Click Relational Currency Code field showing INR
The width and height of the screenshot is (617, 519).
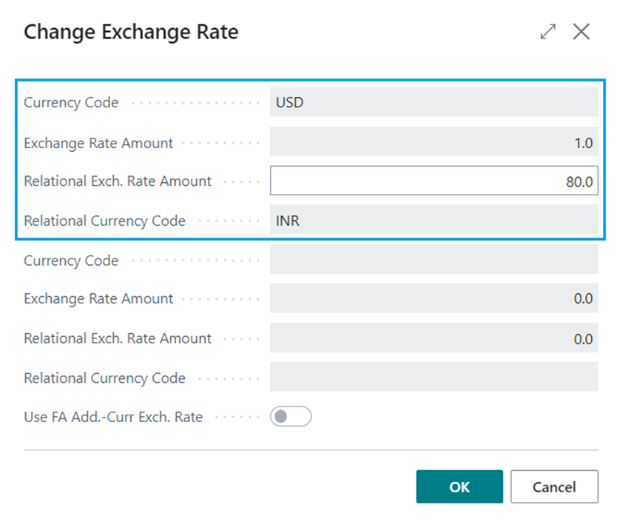click(x=434, y=220)
